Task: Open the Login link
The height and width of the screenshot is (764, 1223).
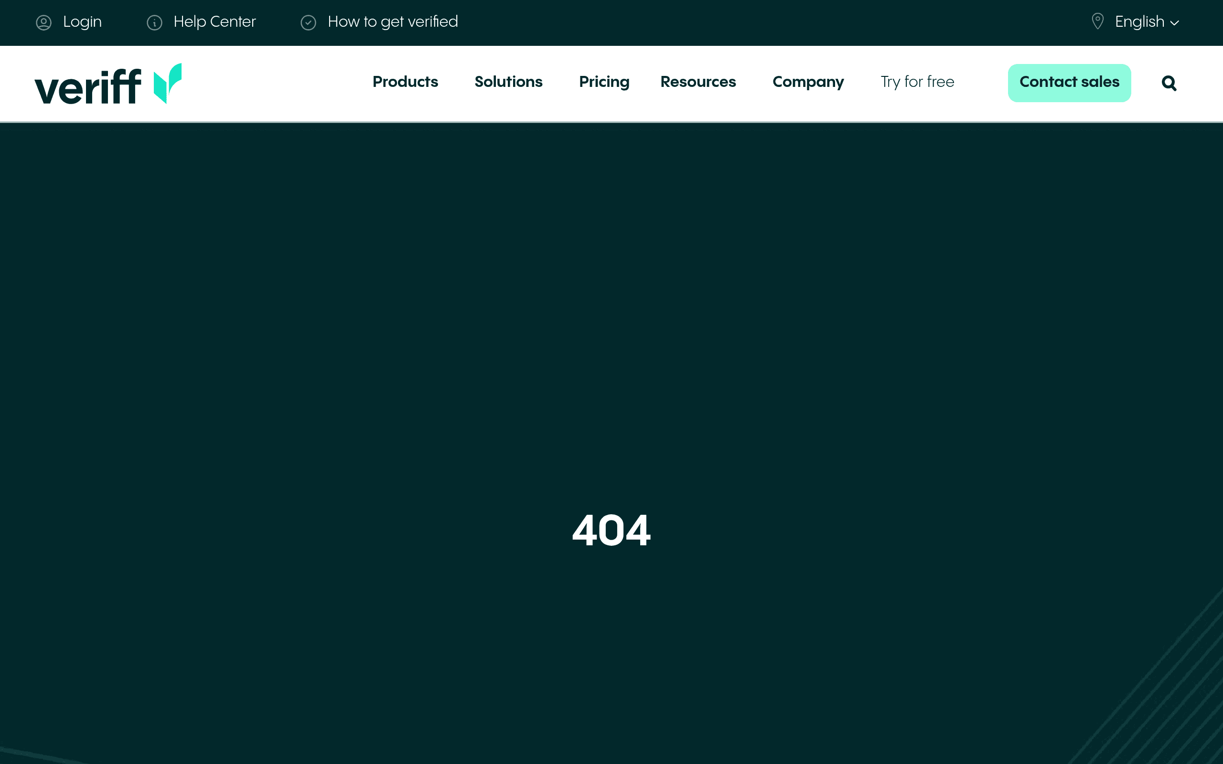Action: tap(82, 22)
